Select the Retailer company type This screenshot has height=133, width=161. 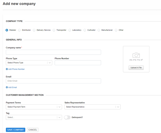7,30
